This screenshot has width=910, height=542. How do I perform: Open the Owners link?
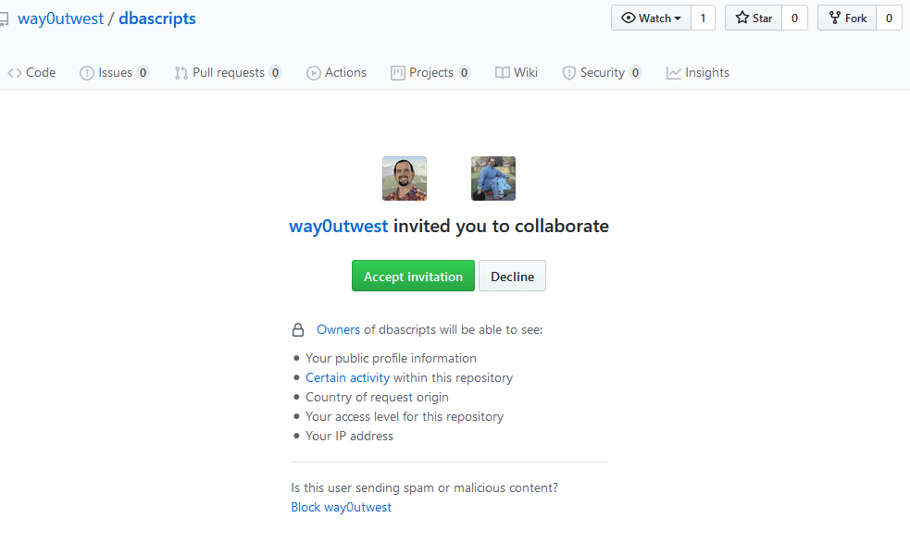[338, 330]
